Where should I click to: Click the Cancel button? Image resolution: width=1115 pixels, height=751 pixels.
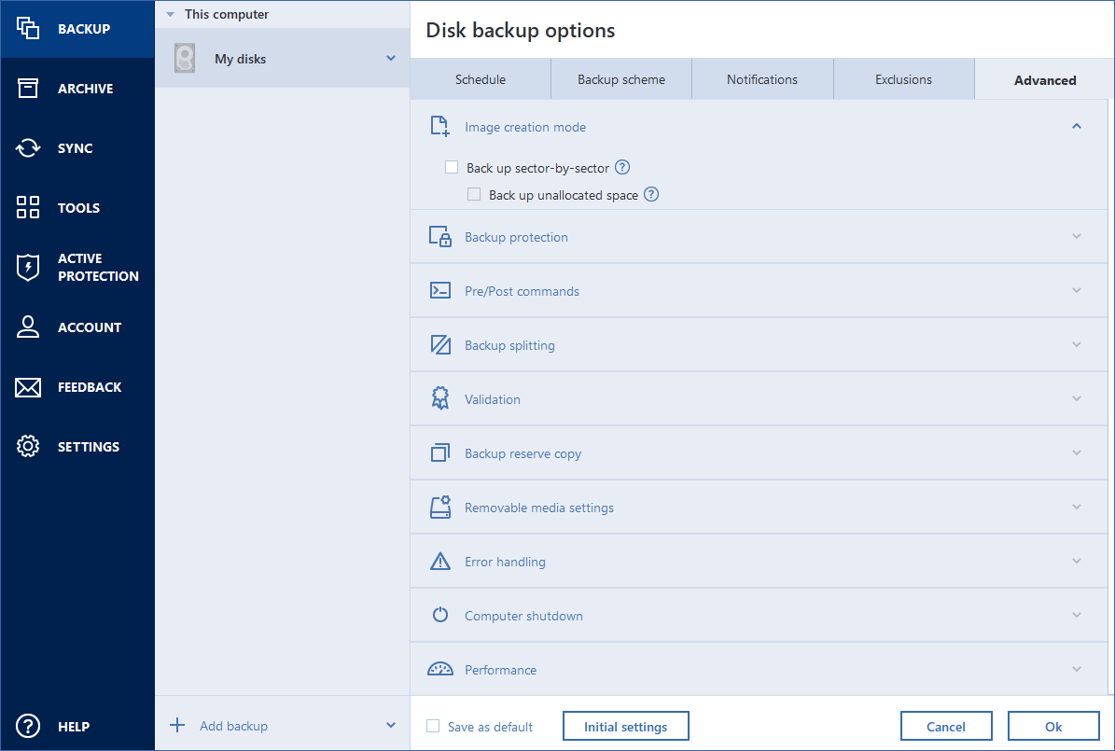(946, 726)
